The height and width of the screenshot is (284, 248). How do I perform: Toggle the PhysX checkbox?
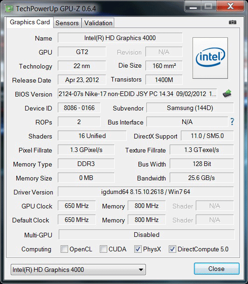click(x=138, y=249)
